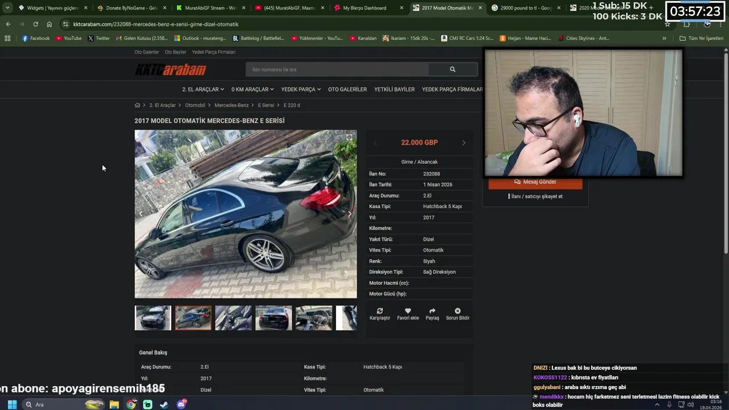The image size is (729, 410).
Task: Go to E 220 d breadcrumb
Action: pos(292,105)
